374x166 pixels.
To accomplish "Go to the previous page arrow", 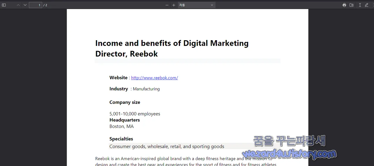I will (18, 5).
